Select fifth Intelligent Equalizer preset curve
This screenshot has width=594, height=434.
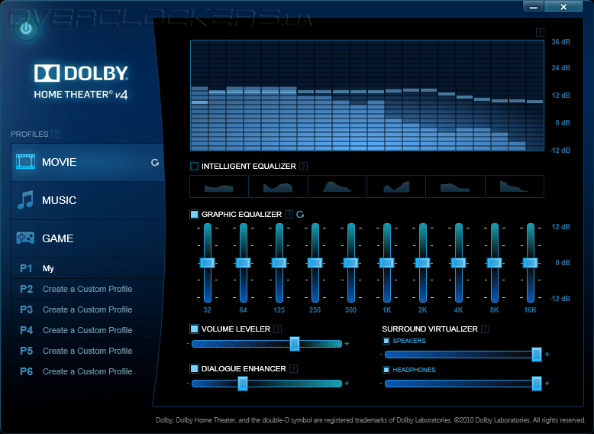[x=455, y=186]
